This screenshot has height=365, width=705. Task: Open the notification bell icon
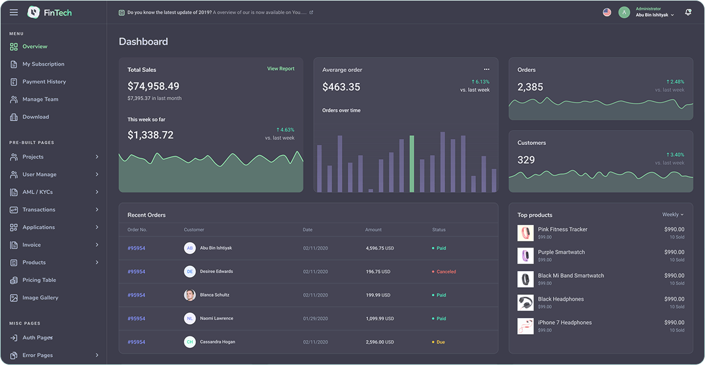(688, 12)
